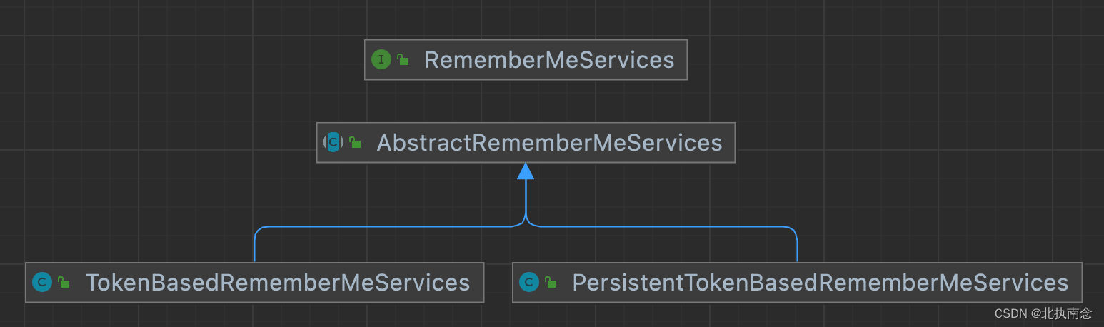Click the public lock icon on RememberMeServices
1104x327 pixels.
[403, 61]
